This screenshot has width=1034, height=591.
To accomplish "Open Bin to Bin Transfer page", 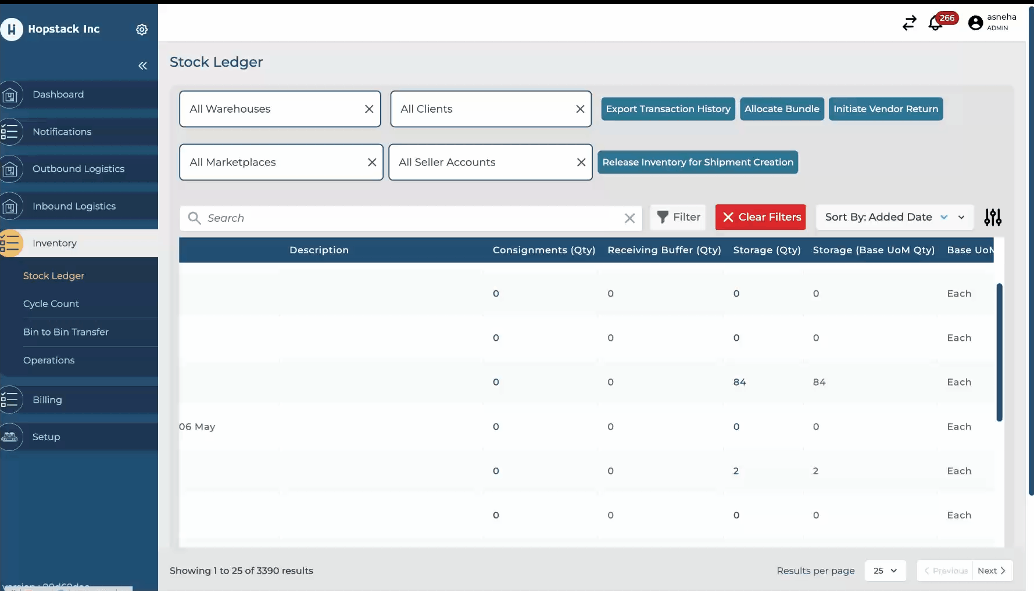I will pyautogui.click(x=66, y=332).
